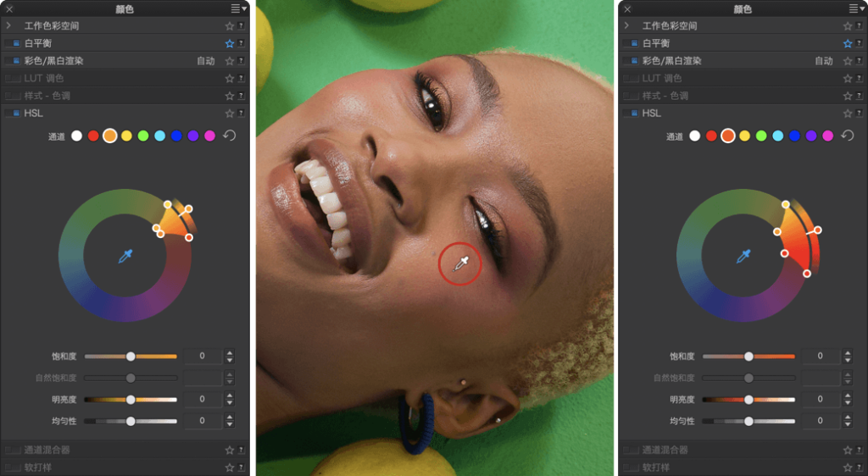The width and height of the screenshot is (868, 476).
Task: Select green channel in right panel
Action: 761,136
